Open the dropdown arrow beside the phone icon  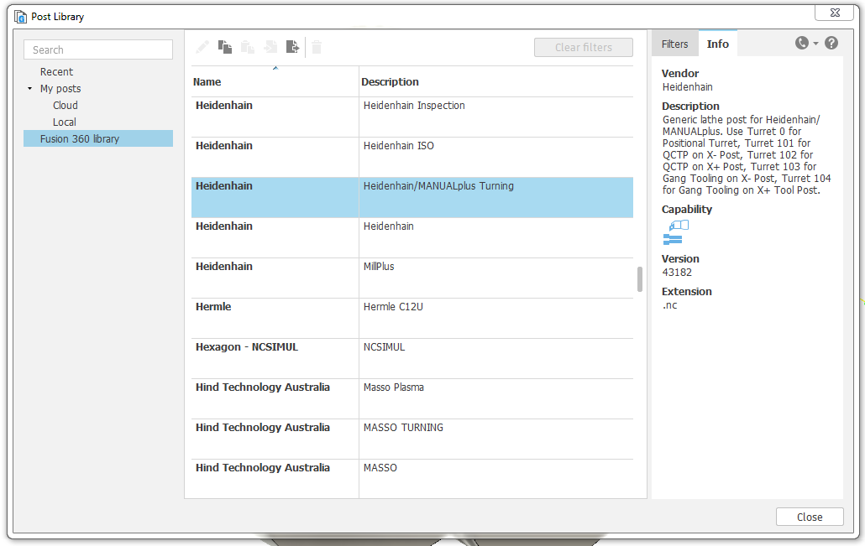816,44
